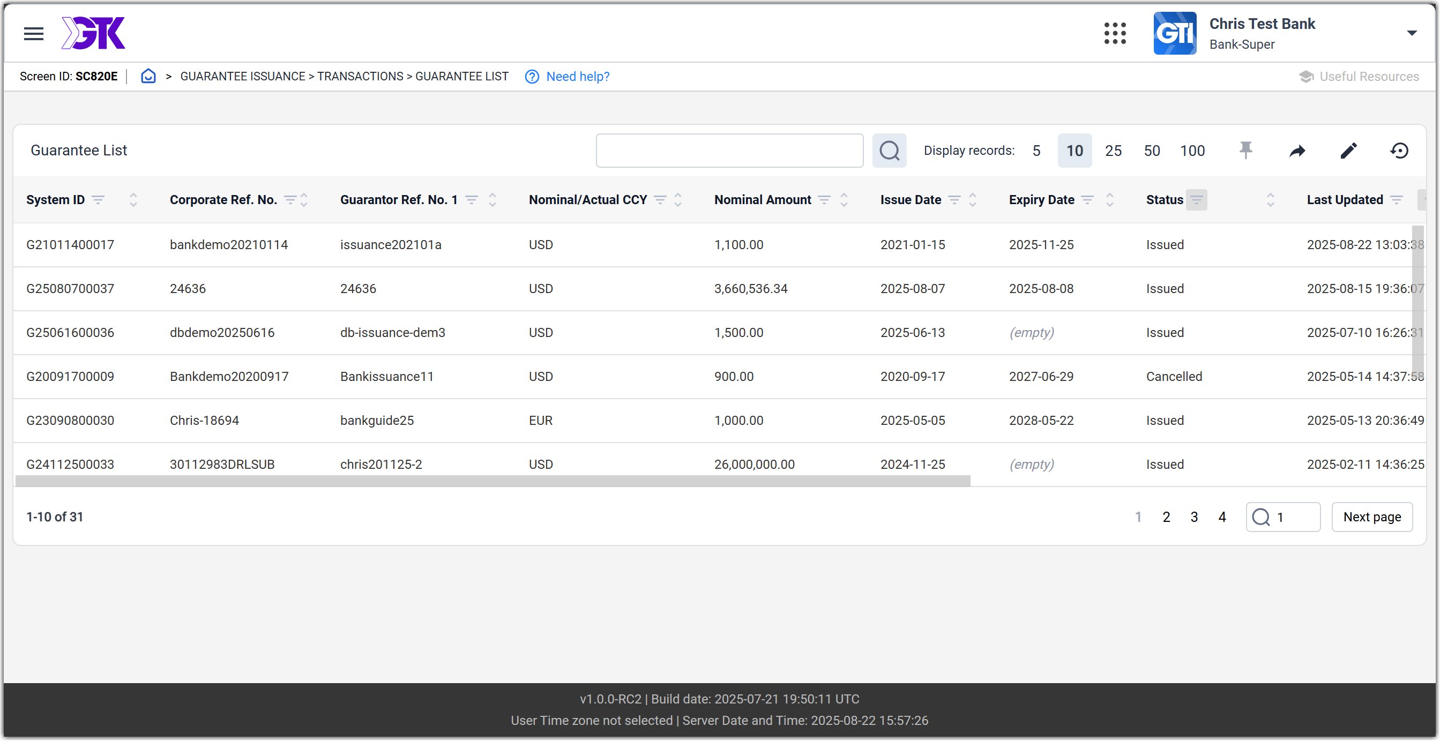The height and width of the screenshot is (741, 1440).
Task: Select row G25061600036
Action: tap(719, 333)
